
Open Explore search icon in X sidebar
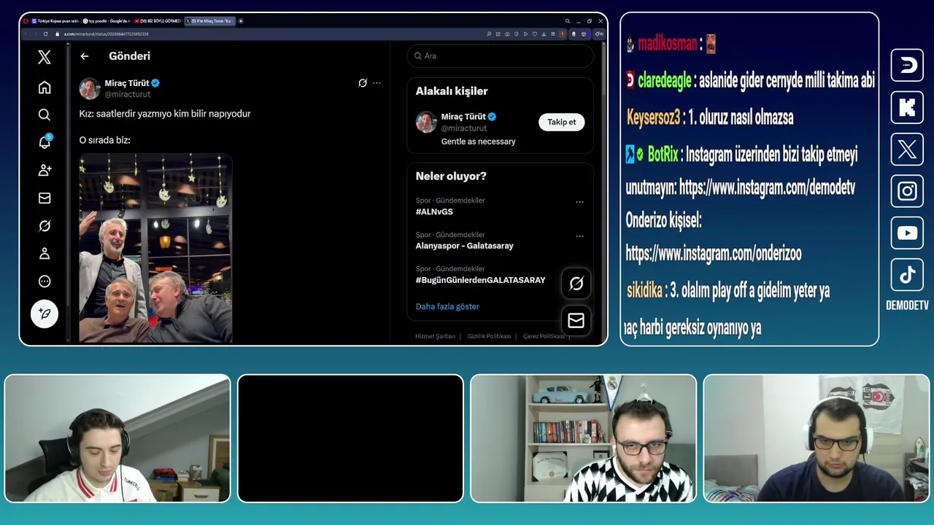click(45, 114)
